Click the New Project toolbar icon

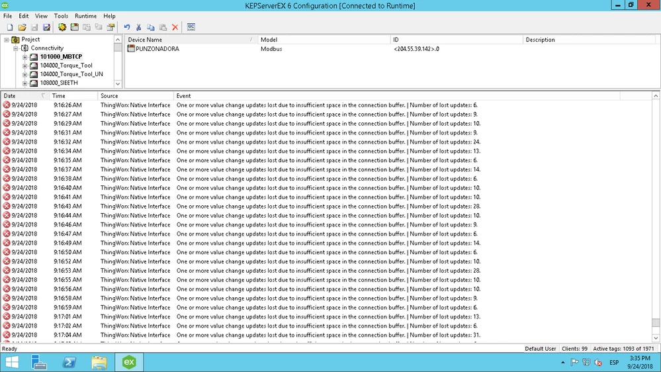pos(10,27)
